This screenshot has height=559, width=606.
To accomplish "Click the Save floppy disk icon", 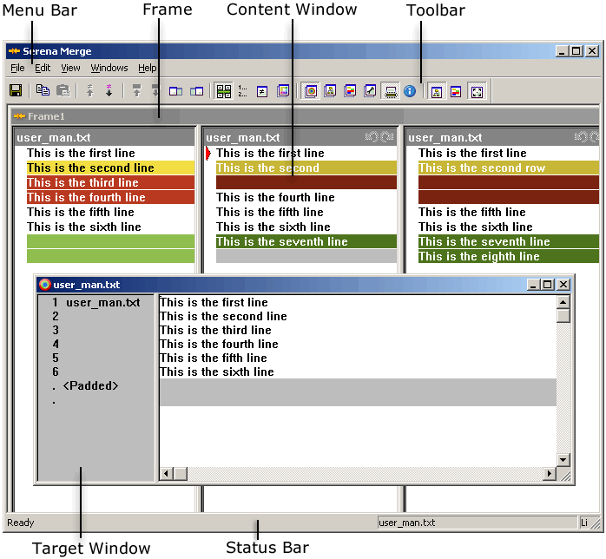I will tap(16, 91).
